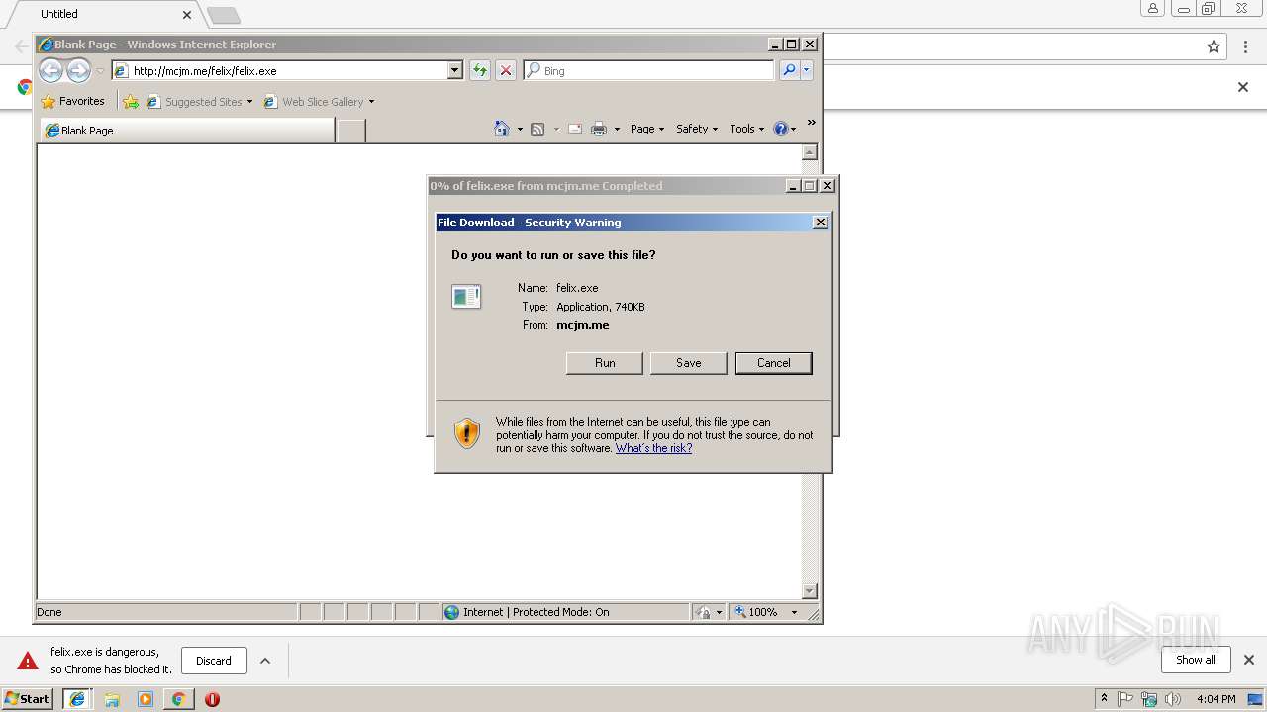Click the security shield warning icon
Screen dimensions: 1267x712
[x=466, y=433]
